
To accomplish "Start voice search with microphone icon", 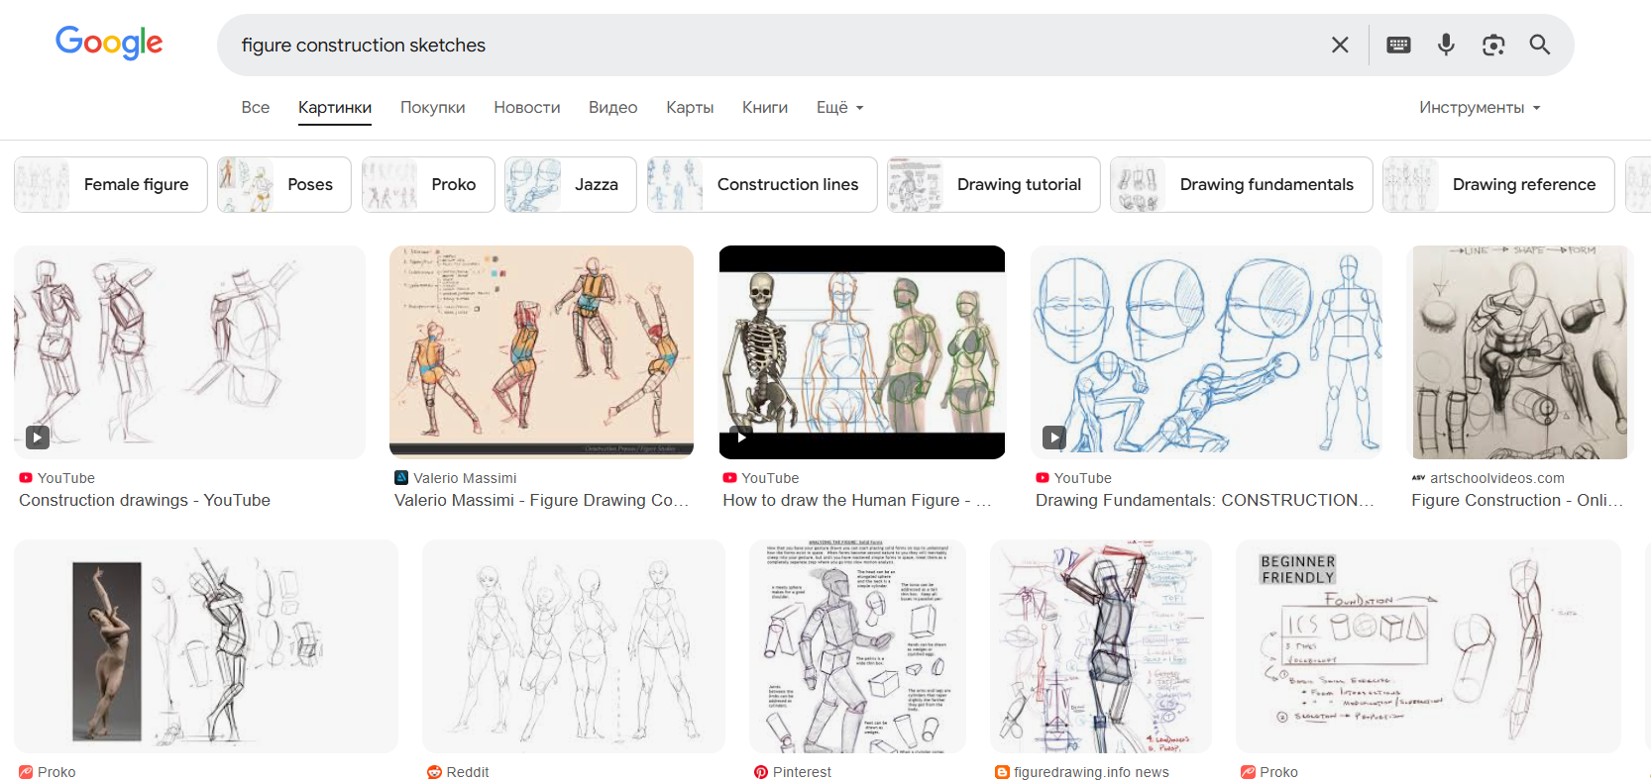I will point(1446,45).
